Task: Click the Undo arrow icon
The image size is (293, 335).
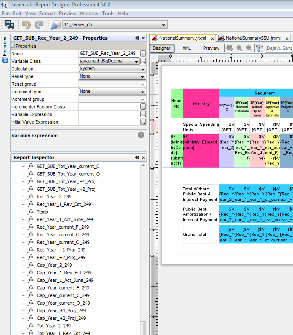Action: 26,25
